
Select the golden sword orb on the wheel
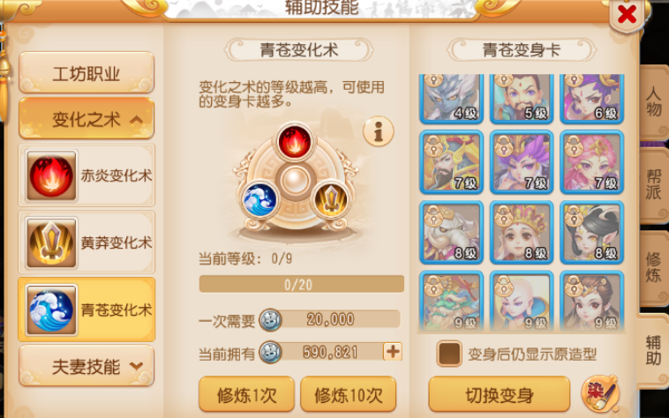pos(330,200)
